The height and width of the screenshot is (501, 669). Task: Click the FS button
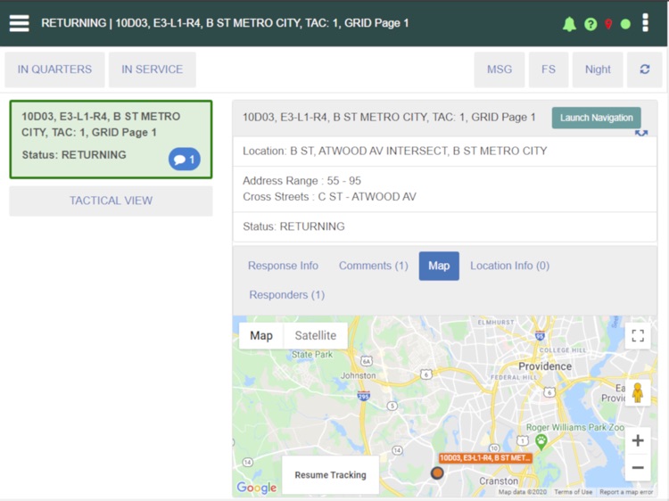[x=549, y=70]
